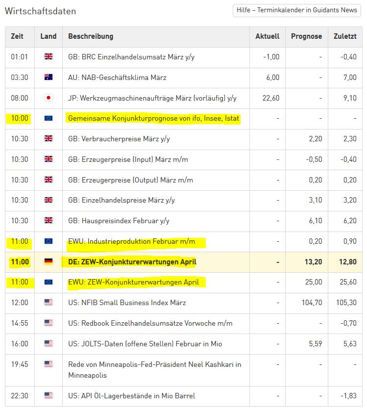Click the time 03:30
The image size is (367, 413).
tap(20, 77)
